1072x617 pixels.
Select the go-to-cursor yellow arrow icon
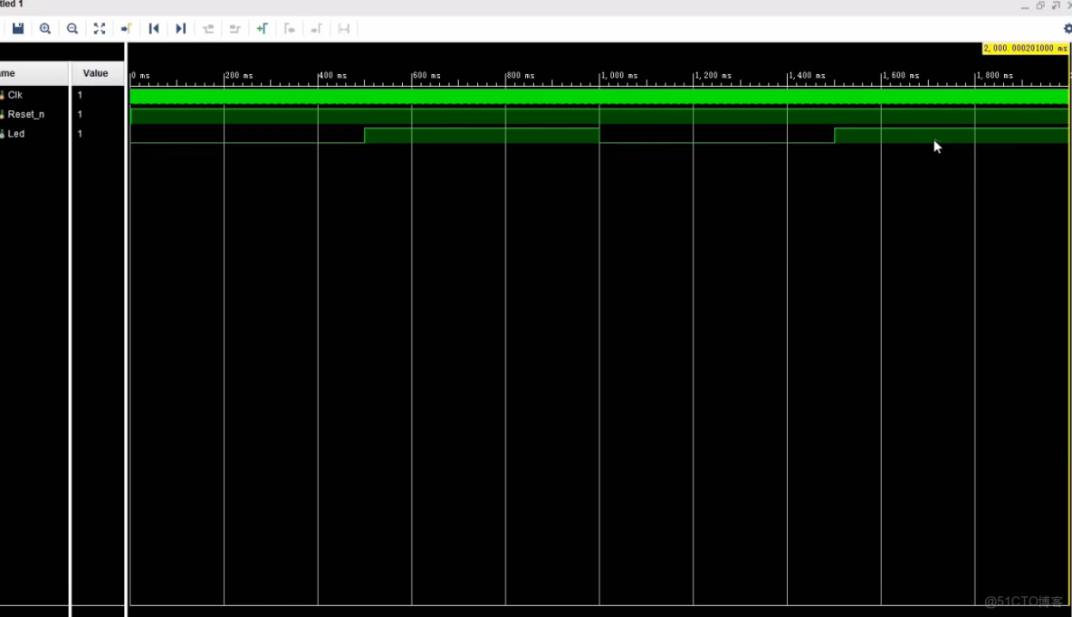point(126,28)
